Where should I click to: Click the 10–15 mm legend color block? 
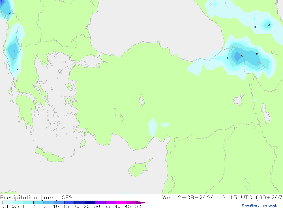tap(59, 202)
